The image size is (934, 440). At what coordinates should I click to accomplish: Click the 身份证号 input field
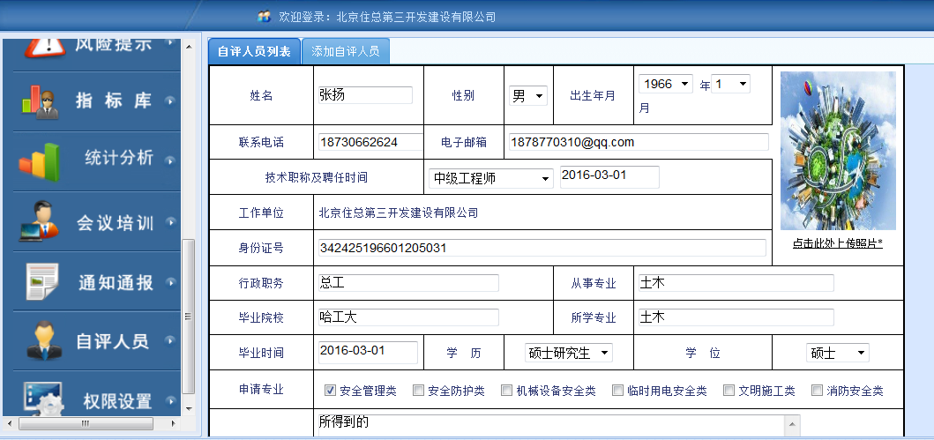click(x=542, y=248)
